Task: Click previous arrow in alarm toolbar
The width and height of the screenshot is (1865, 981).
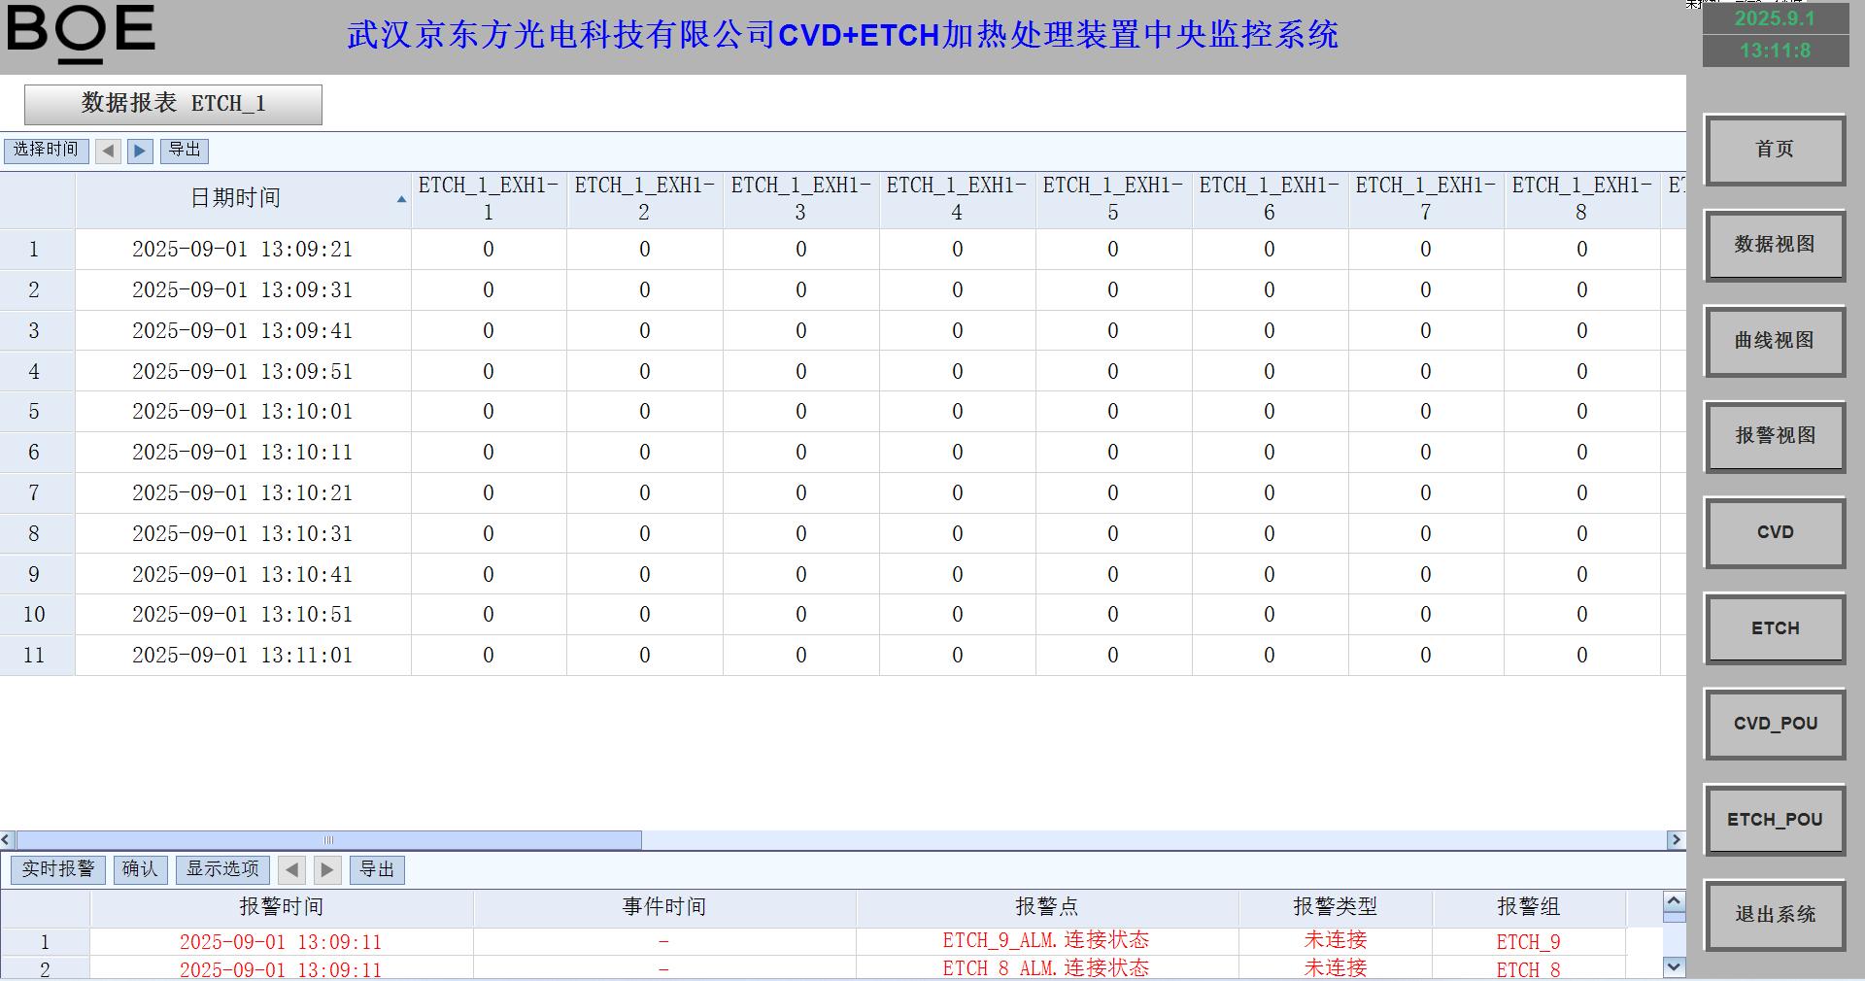Action: coord(291,869)
